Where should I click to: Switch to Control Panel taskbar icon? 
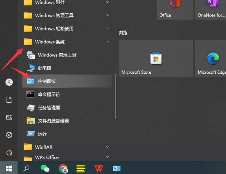[x=117, y=169]
